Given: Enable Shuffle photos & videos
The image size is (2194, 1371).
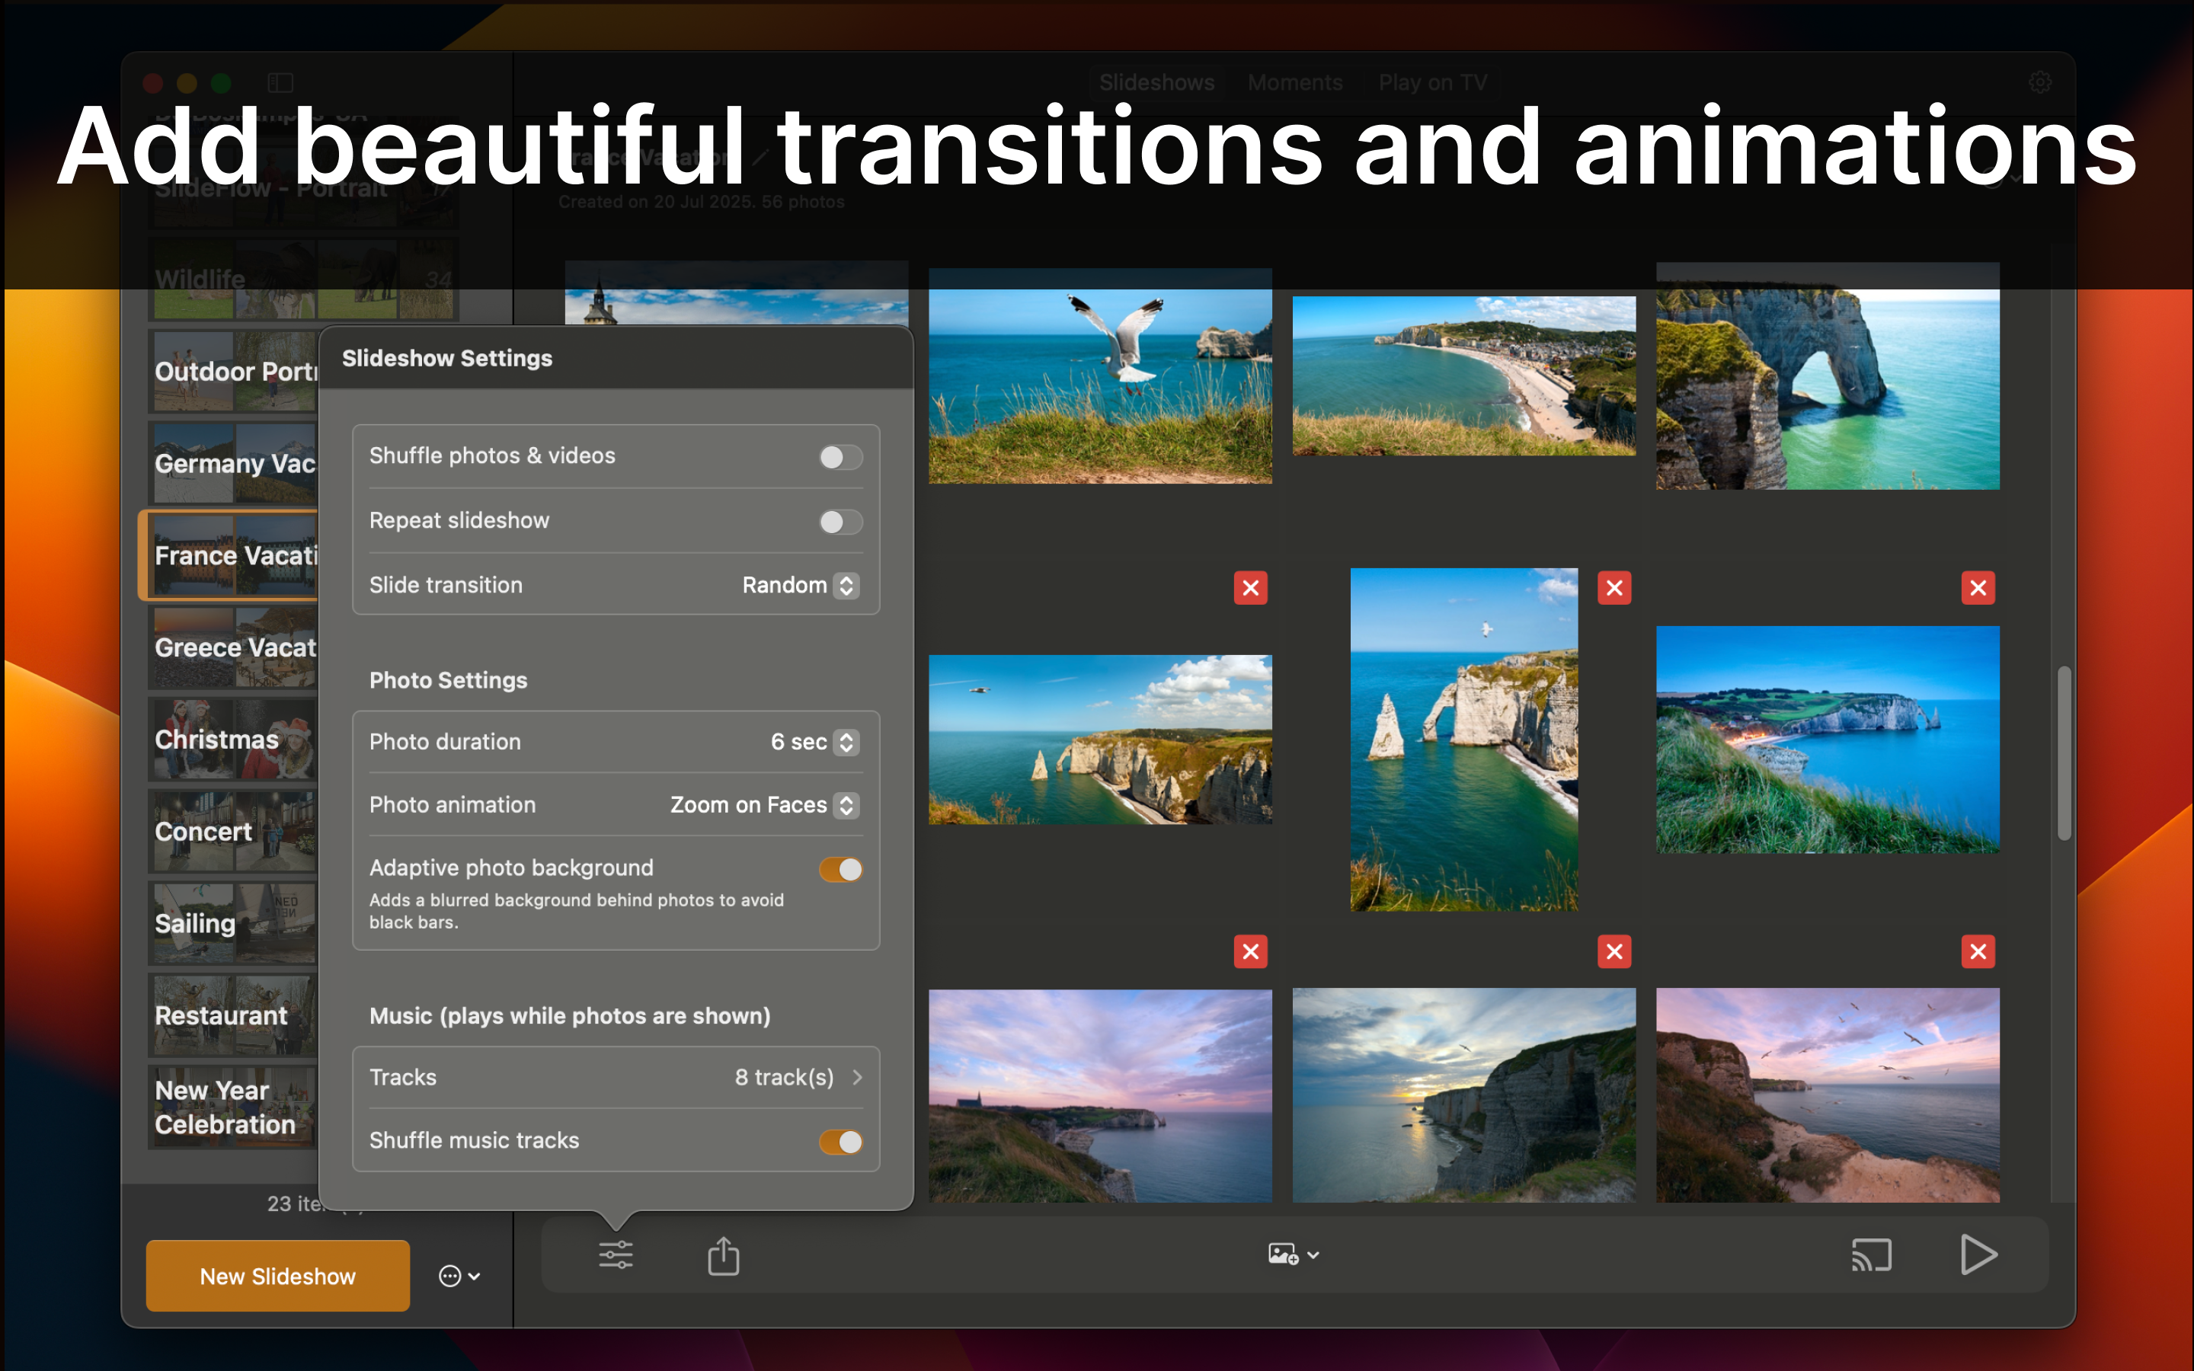Looking at the screenshot, I should (x=840, y=457).
